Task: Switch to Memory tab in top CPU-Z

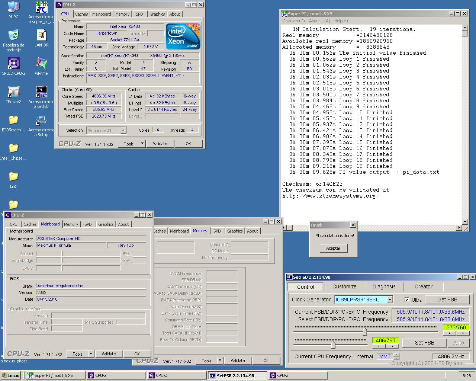Action: 122,14
